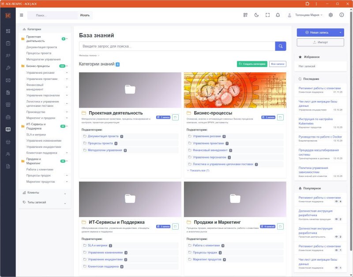Open the QR code scanner icon
The width and height of the screenshot is (353, 277).
point(245,15)
